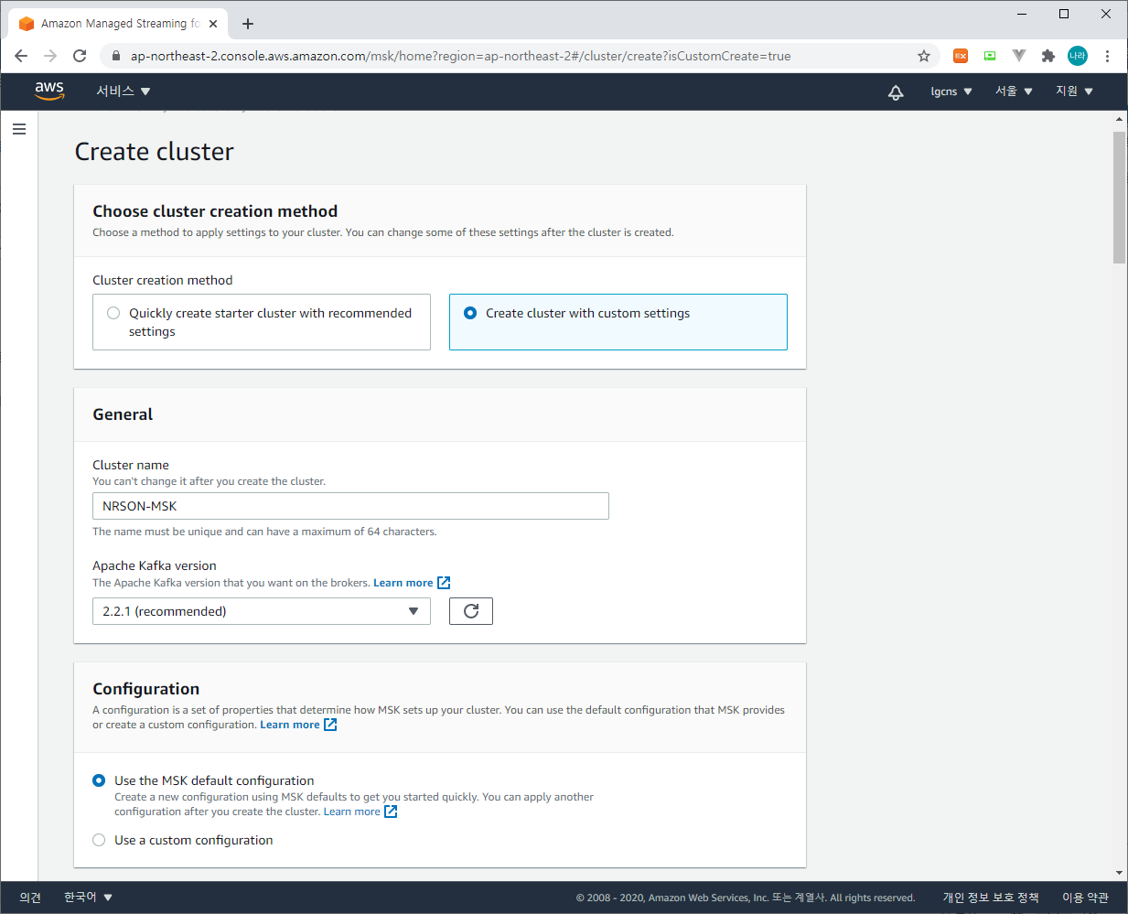The height and width of the screenshot is (914, 1128).
Task: Click the General section heading
Action: [123, 414]
